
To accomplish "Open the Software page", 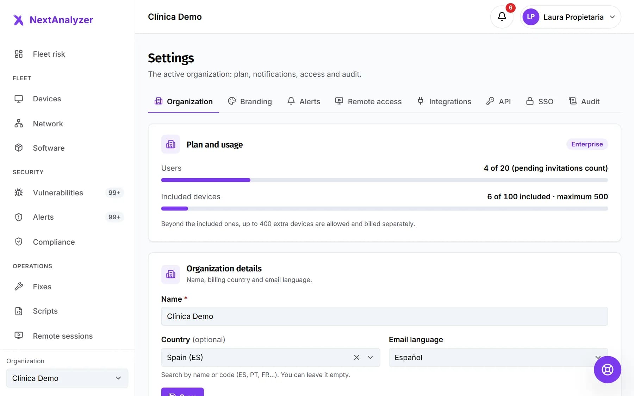I will pos(67,148).
